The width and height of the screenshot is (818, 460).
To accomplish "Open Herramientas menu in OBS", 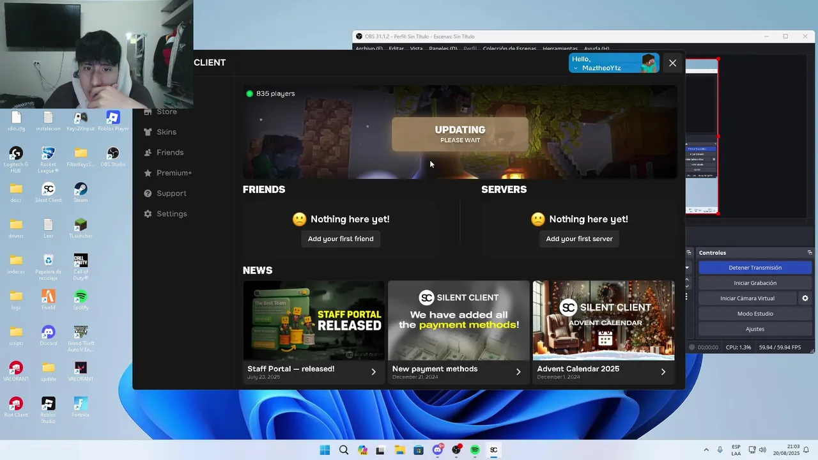I will [x=560, y=49].
